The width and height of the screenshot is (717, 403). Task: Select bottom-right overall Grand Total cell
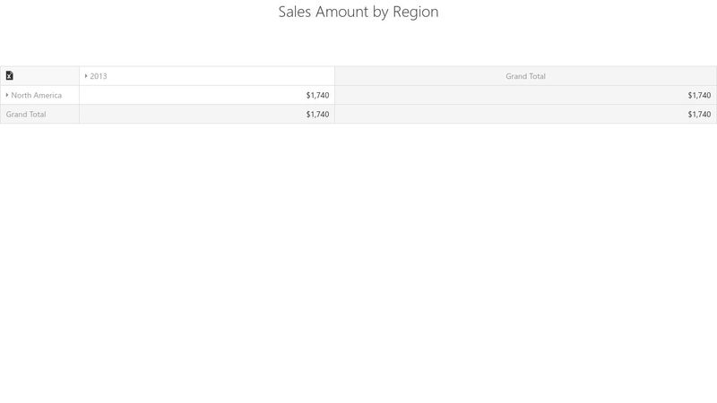[525, 115]
